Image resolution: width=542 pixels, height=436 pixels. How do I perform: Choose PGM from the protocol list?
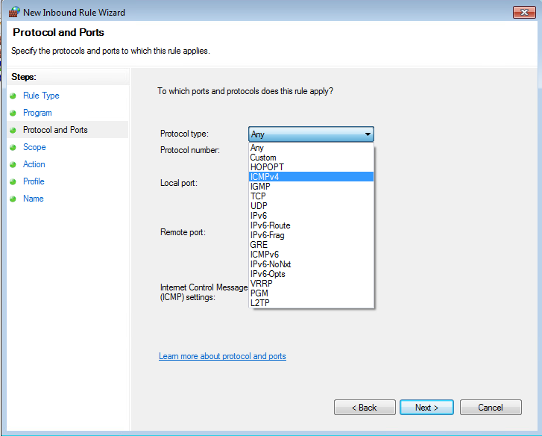[x=311, y=293]
